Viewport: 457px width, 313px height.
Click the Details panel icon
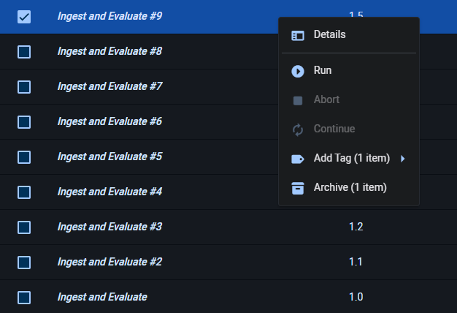[x=298, y=35]
